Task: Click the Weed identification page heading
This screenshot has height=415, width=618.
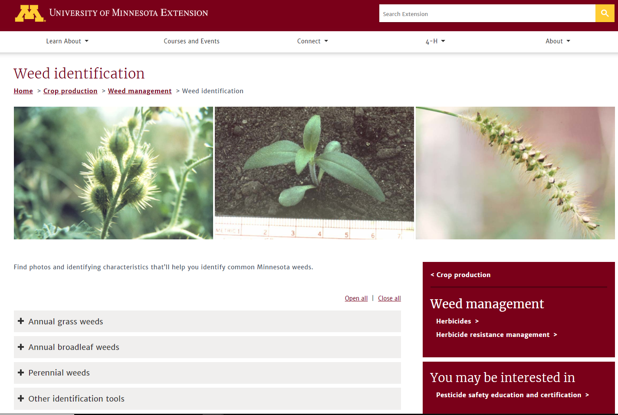Action: tap(79, 73)
